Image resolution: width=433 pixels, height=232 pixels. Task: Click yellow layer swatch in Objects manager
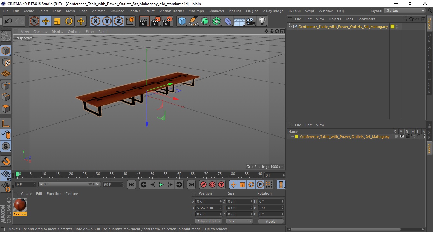[392, 26]
